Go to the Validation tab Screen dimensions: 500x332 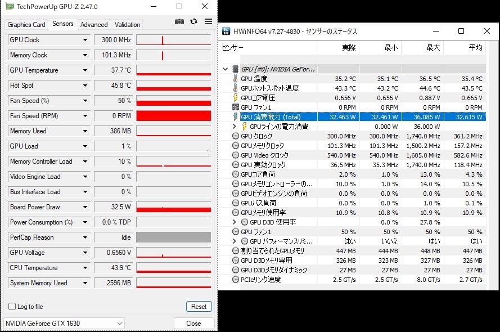coord(127,25)
